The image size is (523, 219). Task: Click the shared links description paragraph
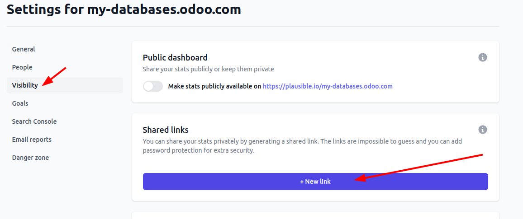(x=302, y=146)
